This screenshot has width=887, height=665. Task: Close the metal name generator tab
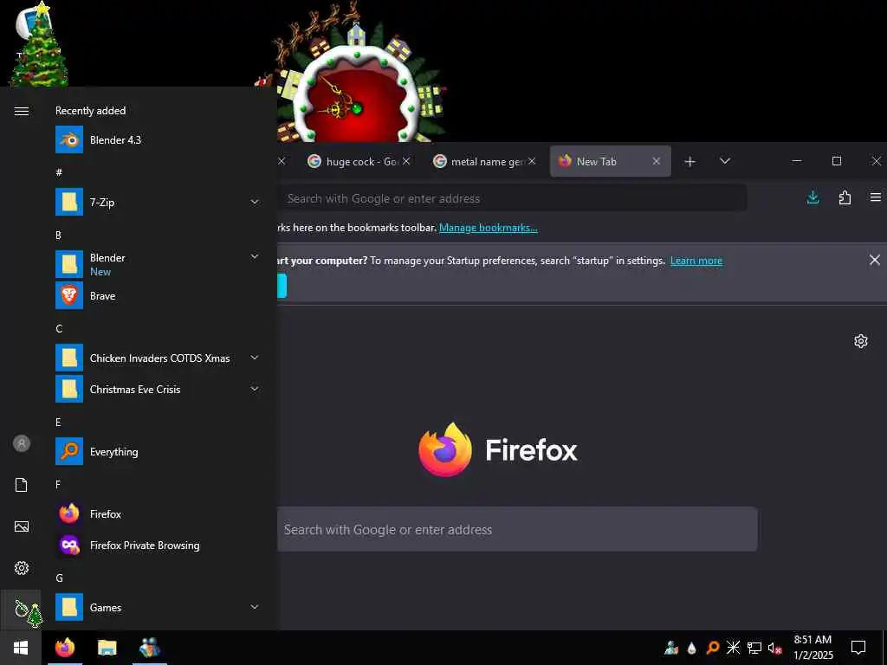[532, 162]
